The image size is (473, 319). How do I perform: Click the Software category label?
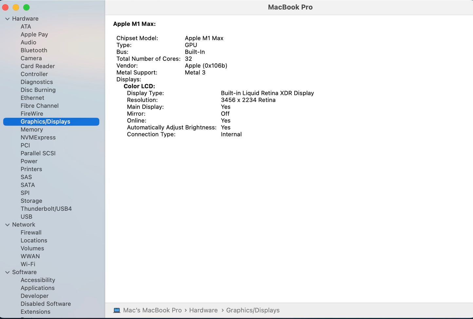tap(24, 272)
